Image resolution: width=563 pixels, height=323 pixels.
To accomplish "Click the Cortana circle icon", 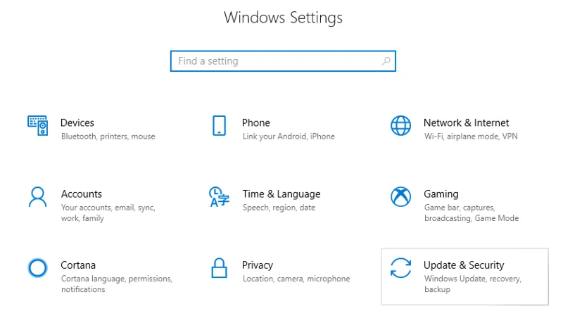I will tap(38, 267).
